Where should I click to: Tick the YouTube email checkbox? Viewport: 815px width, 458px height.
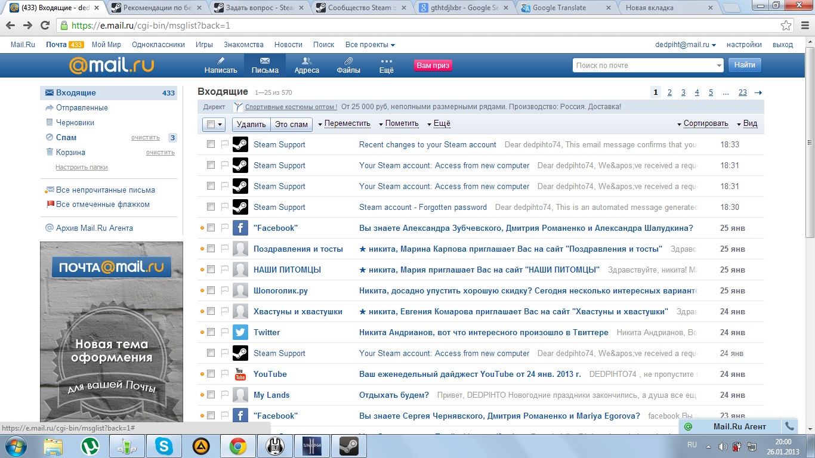click(211, 374)
